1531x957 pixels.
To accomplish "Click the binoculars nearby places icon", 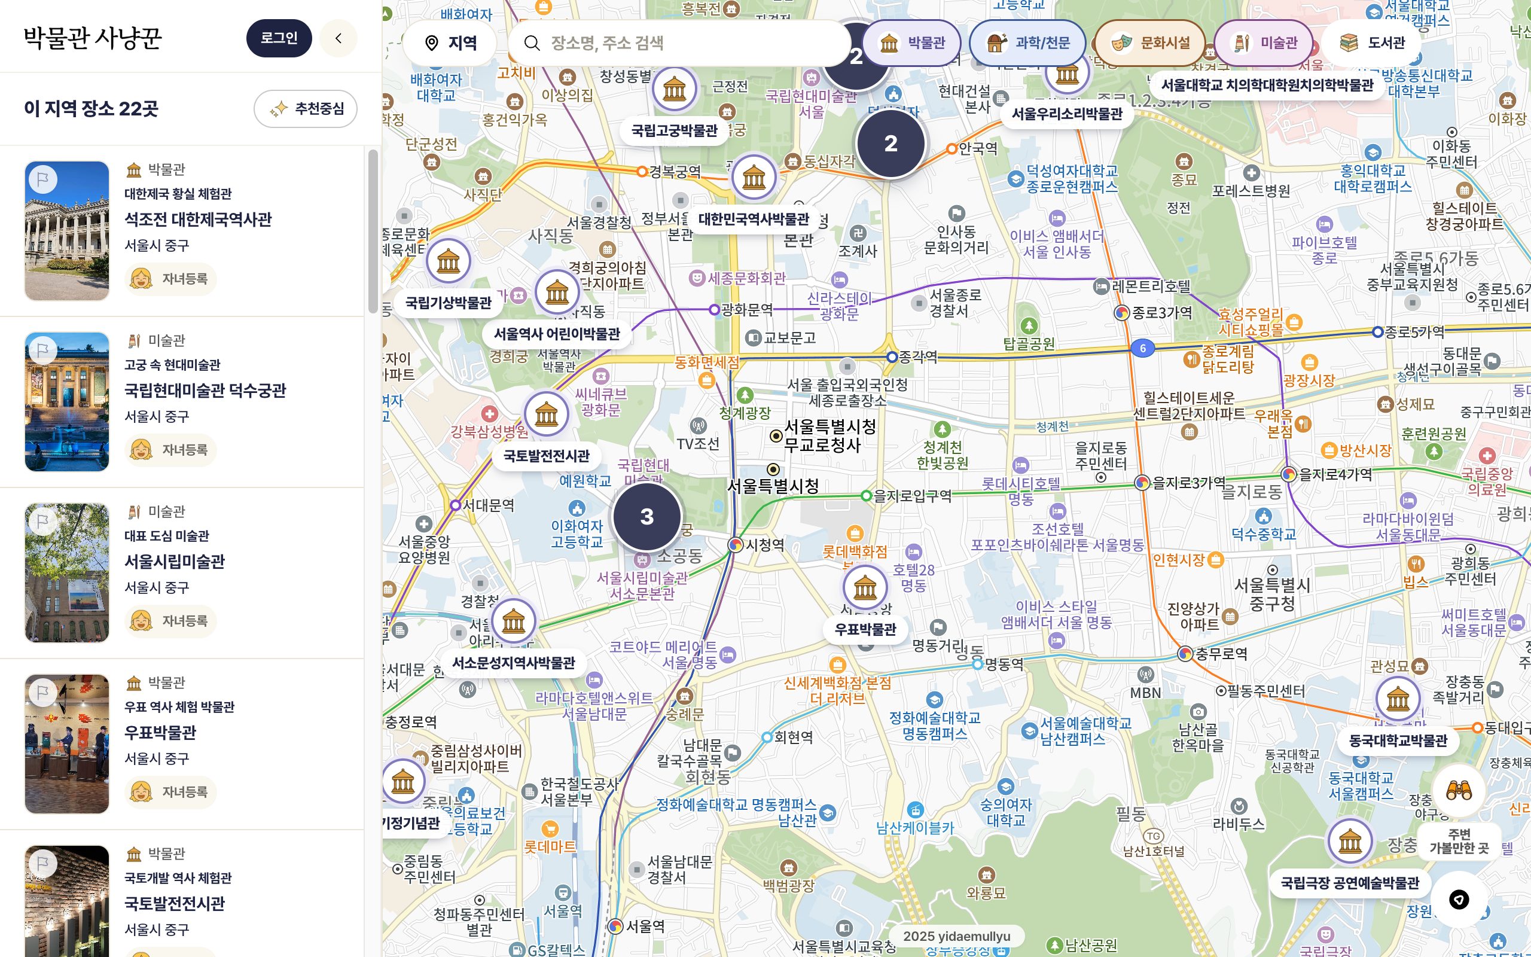I will pyautogui.click(x=1459, y=791).
